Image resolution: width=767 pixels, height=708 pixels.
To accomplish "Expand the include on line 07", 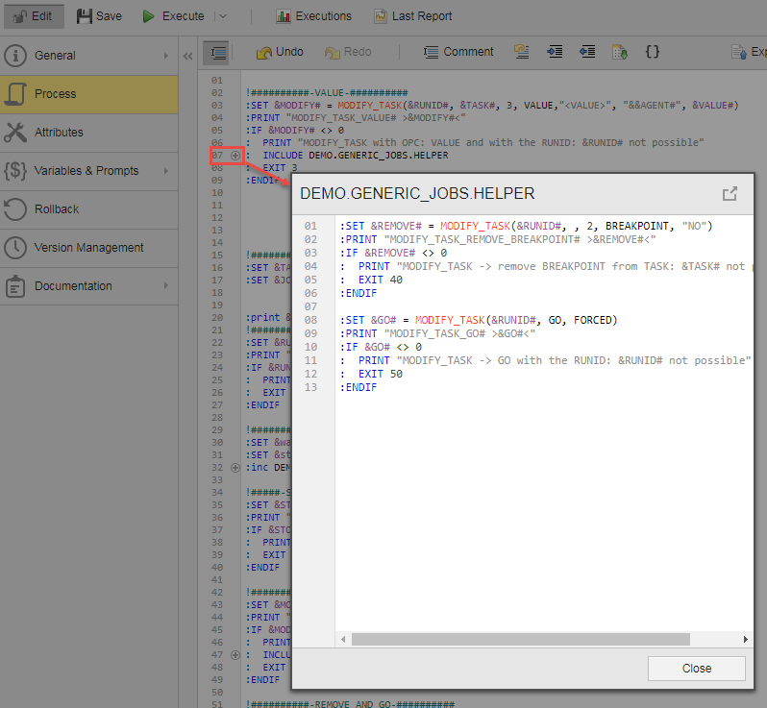I will click(x=236, y=155).
